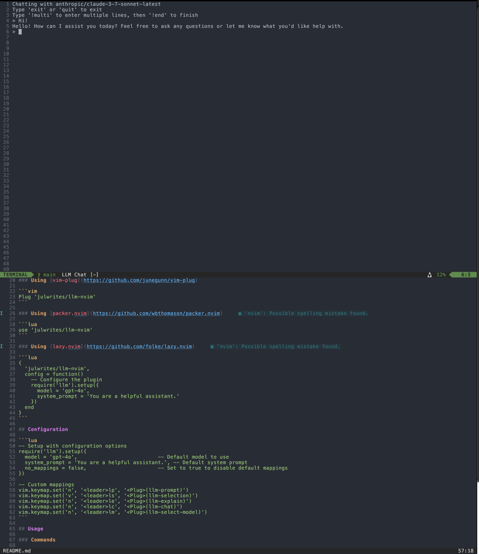Click the Configuration section heading
Image resolution: width=479 pixels, height=554 pixels.
pos(47,429)
